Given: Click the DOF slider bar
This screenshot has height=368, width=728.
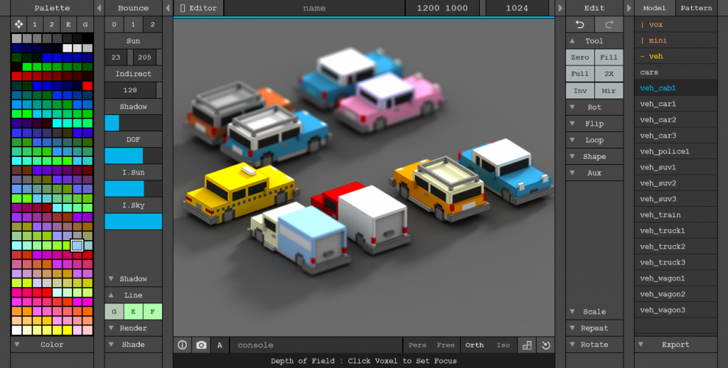Looking at the screenshot, I should pyautogui.click(x=133, y=156).
